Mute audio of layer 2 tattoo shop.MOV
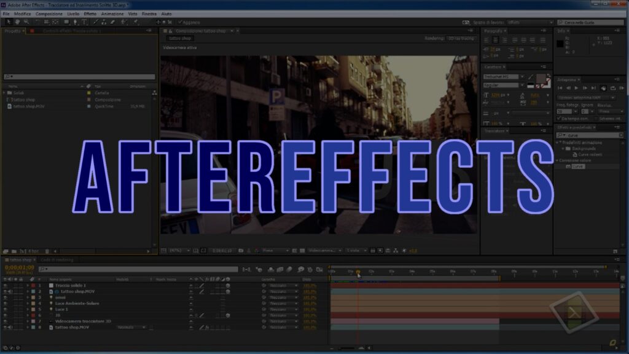The width and height of the screenshot is (629, 354). [x=10, y=291]
